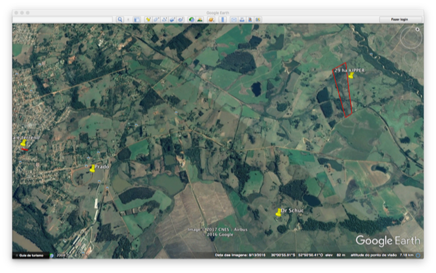Open the 2003 historical imagery date
Screen dimensions: 436x273
coord(61,255)
